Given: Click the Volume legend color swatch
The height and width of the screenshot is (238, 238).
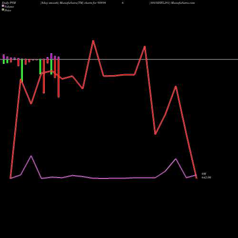Looking at the screenshot, I should pos(3,6).
